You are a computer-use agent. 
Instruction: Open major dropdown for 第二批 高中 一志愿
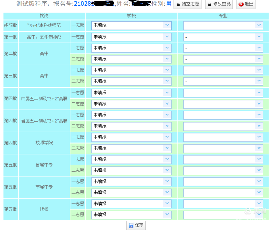223,48
